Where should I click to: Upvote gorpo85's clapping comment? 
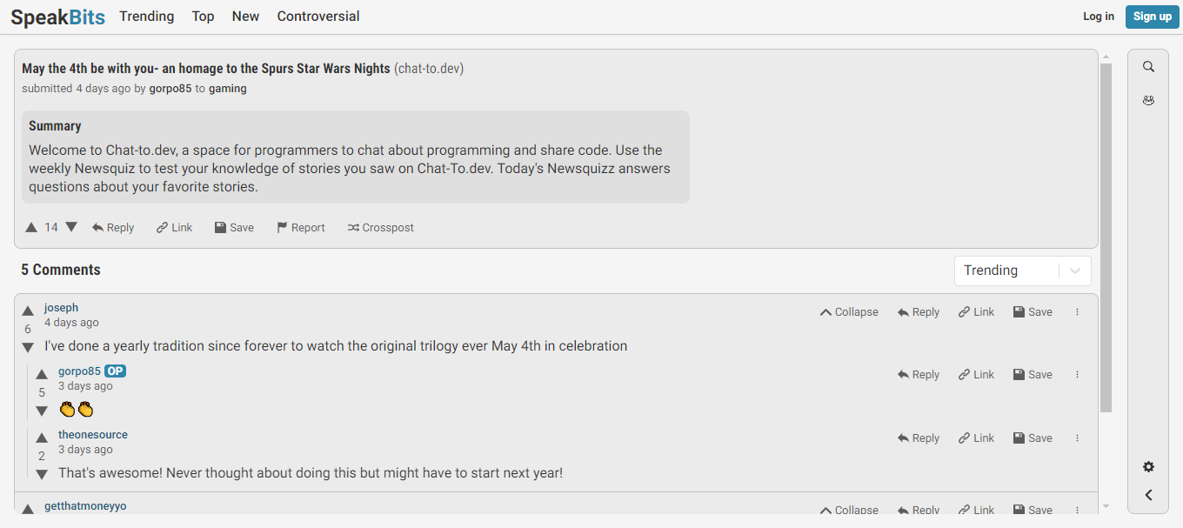coord(42,374)
